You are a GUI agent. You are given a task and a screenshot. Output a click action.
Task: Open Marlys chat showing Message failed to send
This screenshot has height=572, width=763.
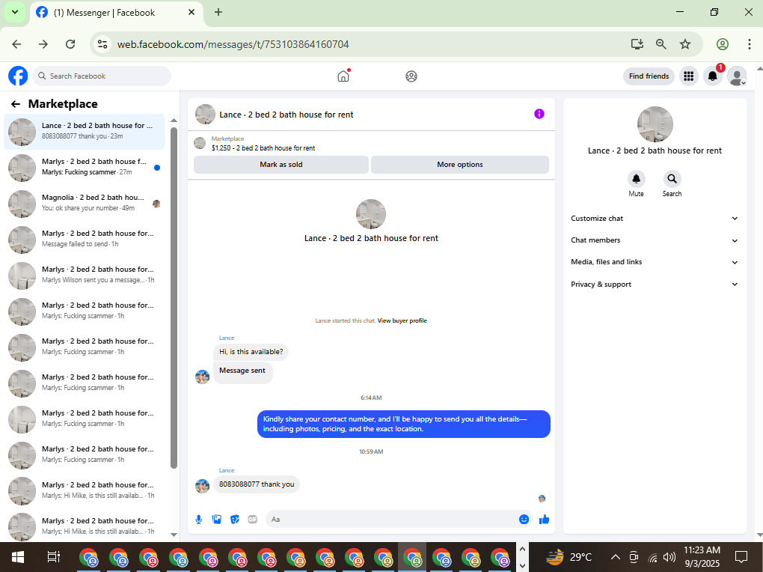pyautogui.click(x=85, y=240)
